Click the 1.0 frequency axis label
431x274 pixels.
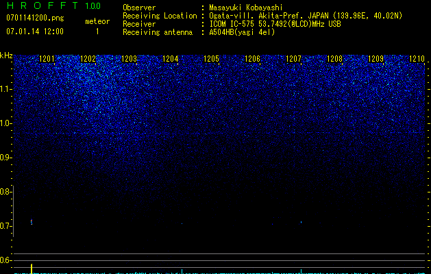coord(5,123)
